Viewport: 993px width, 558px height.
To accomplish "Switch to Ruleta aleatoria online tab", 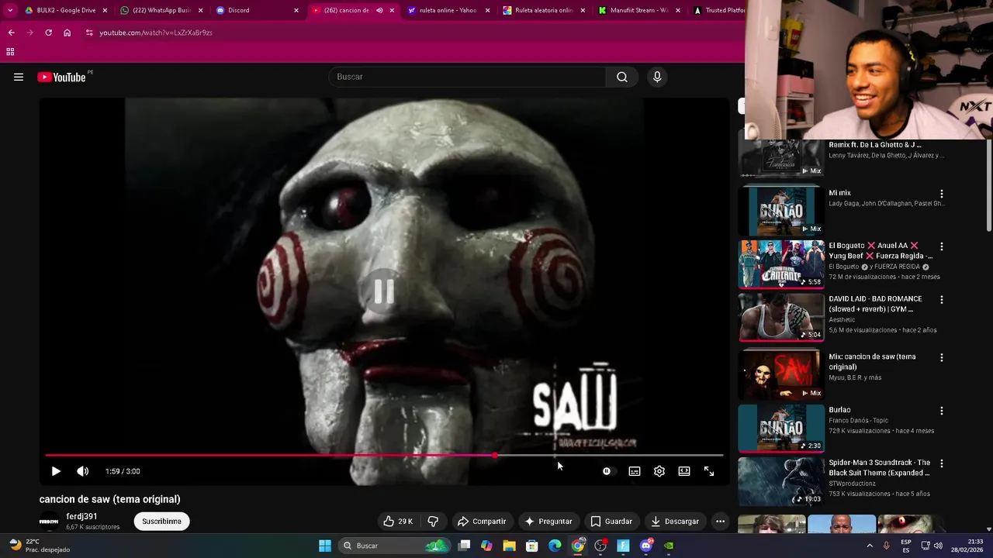I will 543,10.
